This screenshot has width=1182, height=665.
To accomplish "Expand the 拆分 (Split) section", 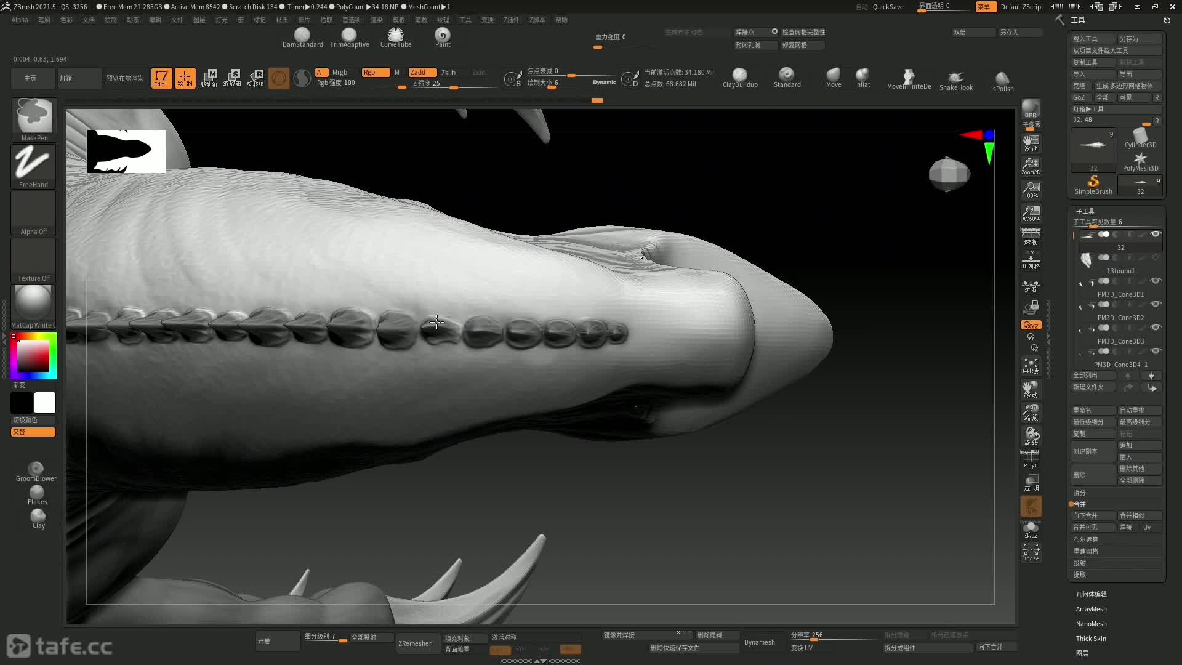I will tap(1079, 493).
